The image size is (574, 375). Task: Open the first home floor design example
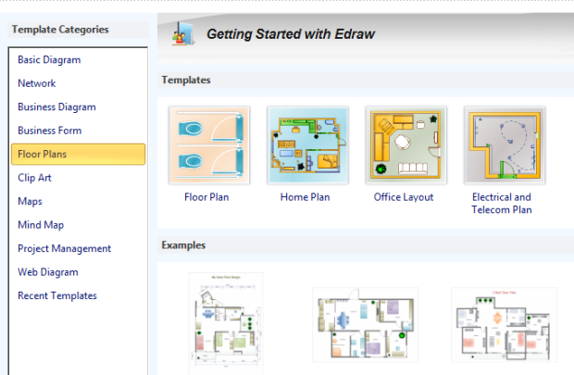[226, 323]
